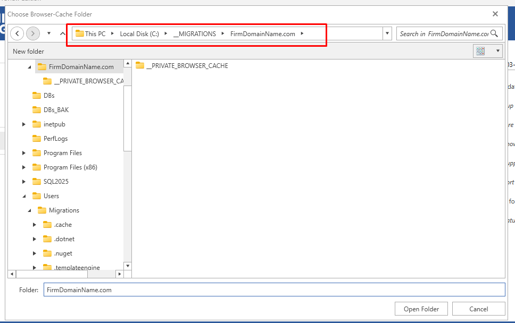515x323 pixels.
Task: Click Local Disk (C:) in breadcrumb path
Action: 139,34
